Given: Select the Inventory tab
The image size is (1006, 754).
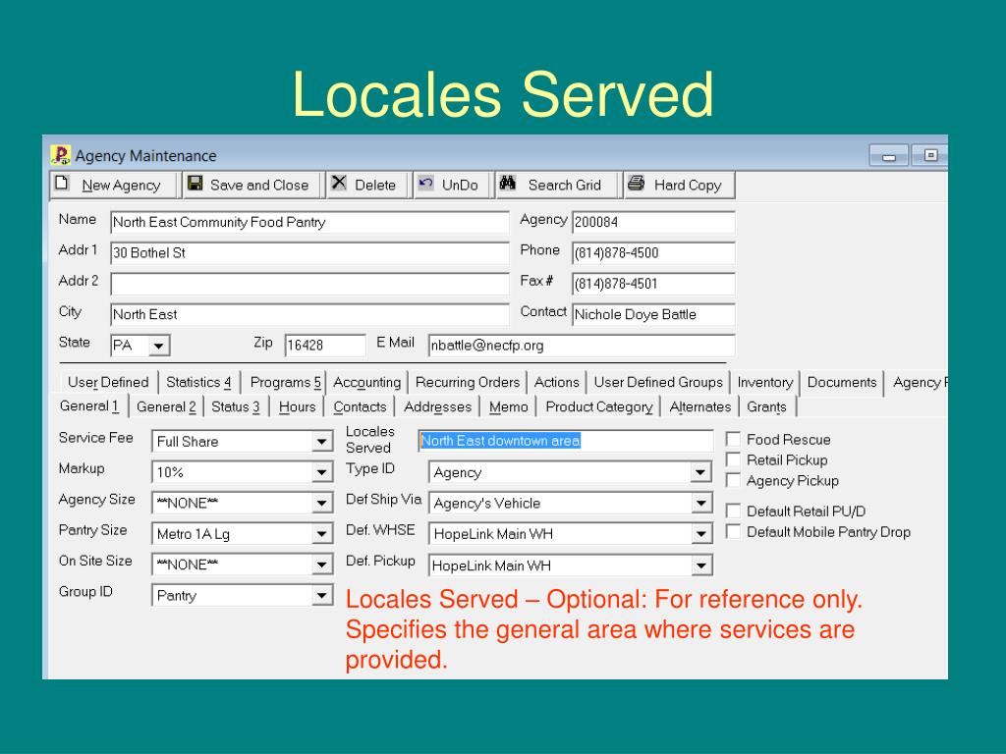Looking at the screenshot, I should tap(764, 382).
